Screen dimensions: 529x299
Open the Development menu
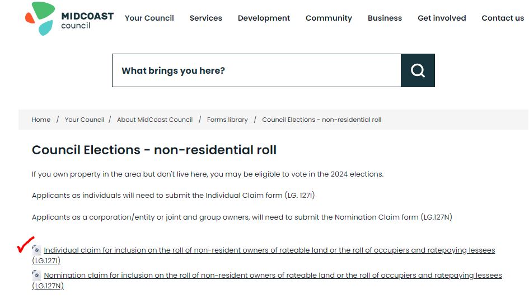[x=264, y=18]
